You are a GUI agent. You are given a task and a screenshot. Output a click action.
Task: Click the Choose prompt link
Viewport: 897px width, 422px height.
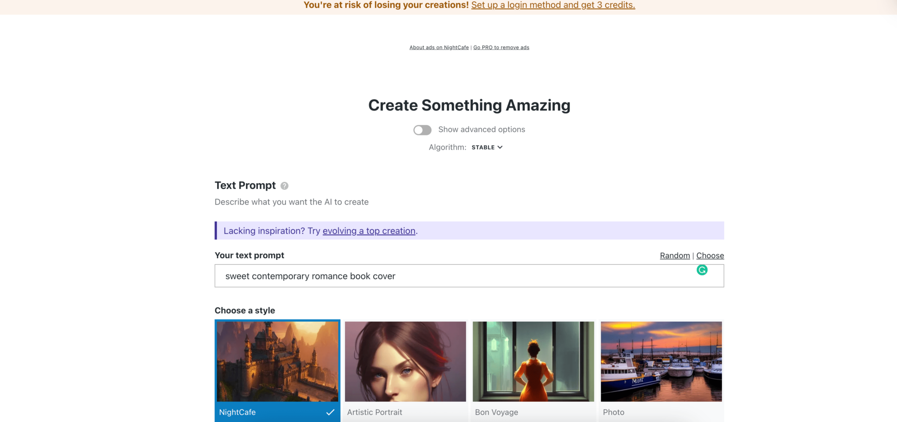[710, 255]
